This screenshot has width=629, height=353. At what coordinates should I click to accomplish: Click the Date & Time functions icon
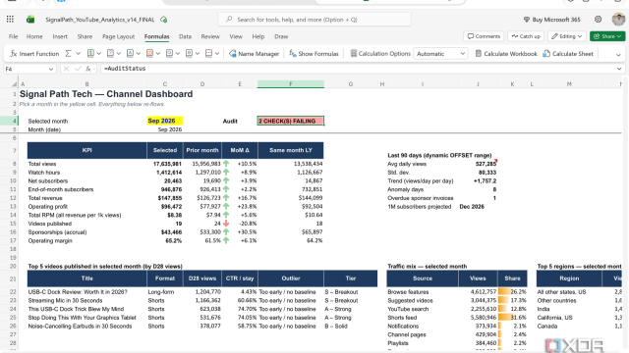[149, 54]
